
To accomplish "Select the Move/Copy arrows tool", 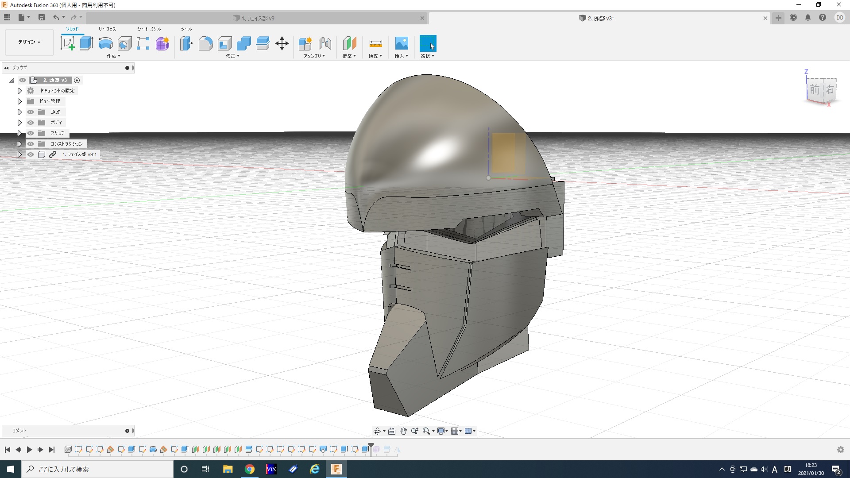I will pyautogui.click(x=282, y=43).
